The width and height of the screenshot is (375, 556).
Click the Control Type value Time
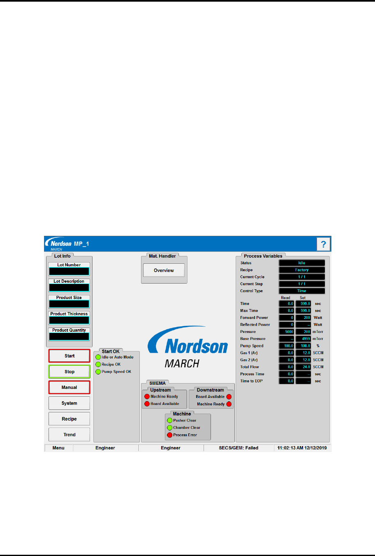pyautogui.click(x=302, y=291)
